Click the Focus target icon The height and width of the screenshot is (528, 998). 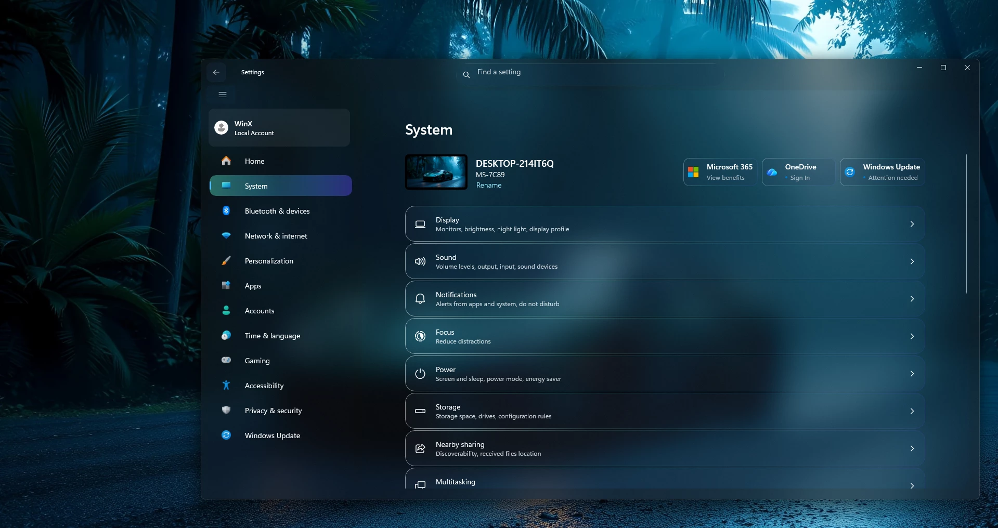tap(420, 336)
